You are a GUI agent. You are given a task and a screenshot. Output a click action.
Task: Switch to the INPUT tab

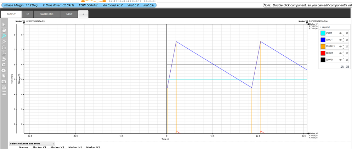click(x=69, y=14)
